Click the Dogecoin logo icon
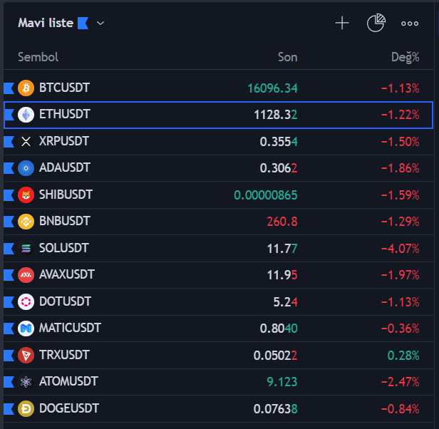The width and height of the screenshot is (439, 429). click(x=26, y=409)
